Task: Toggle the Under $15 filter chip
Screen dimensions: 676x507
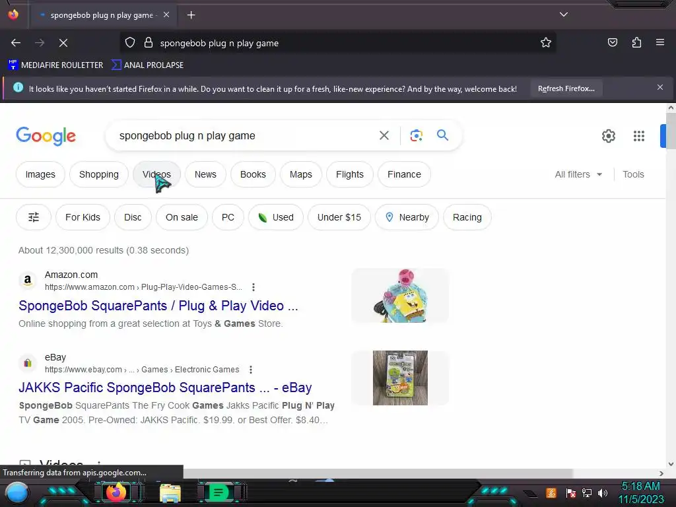Action: pos(339,217)
